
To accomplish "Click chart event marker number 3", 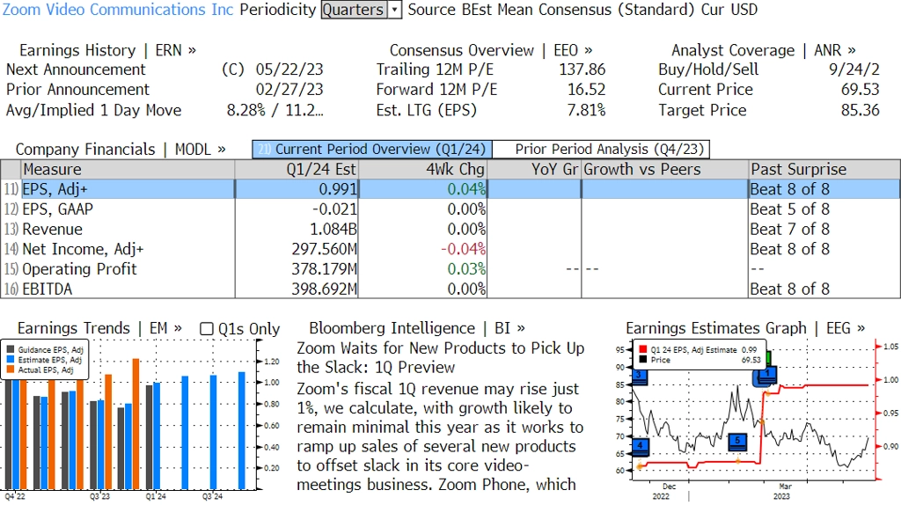I will (640, 376).
